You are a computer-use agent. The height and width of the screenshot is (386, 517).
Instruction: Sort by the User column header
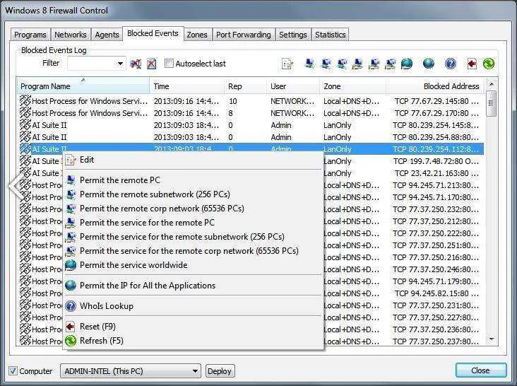click(x=293, y=86)
